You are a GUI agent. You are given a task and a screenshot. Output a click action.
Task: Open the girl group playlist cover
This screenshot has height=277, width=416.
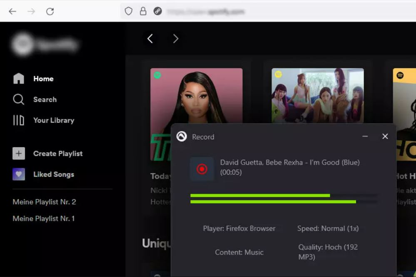tap(318, 95)
